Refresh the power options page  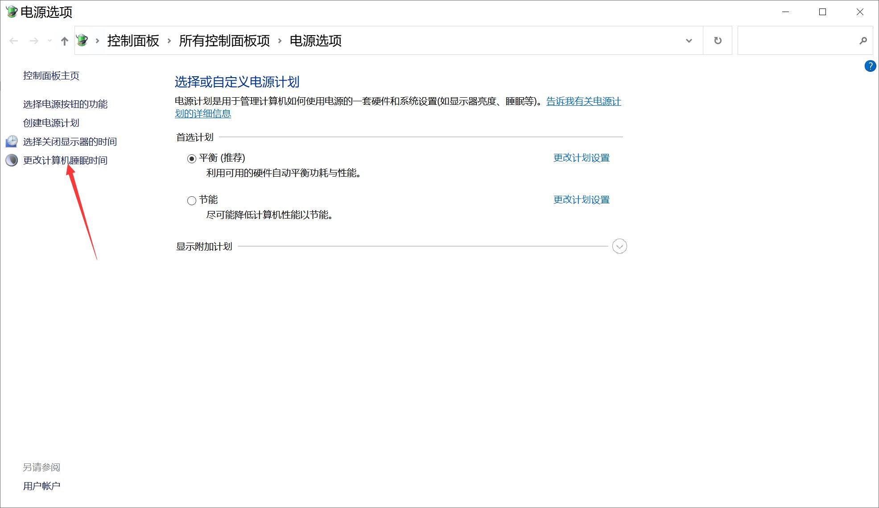[x=718, y=41]
